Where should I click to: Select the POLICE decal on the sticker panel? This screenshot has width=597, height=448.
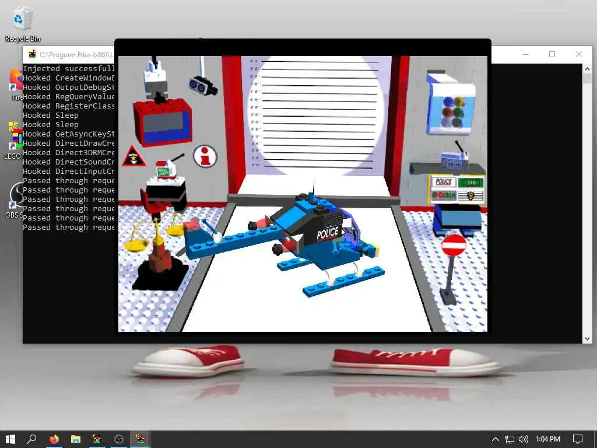coord(444,182)
